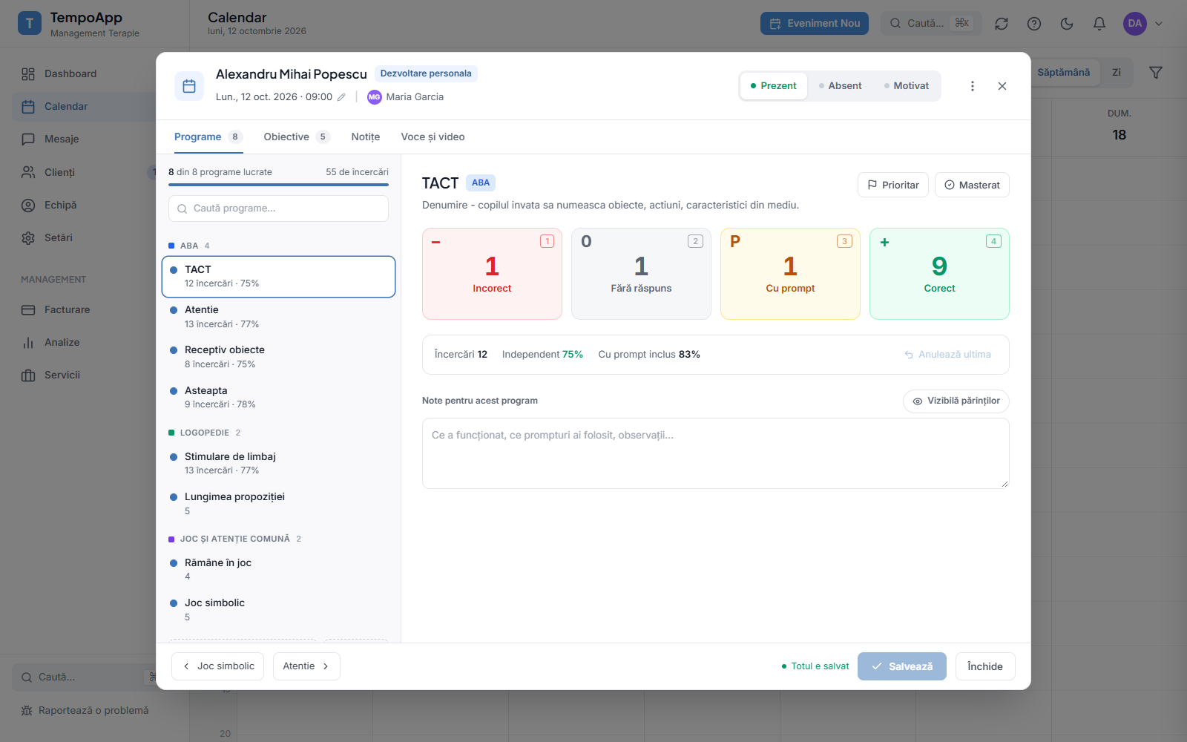The width and height of the screenshot is (1187, 742).
Task: Click the Caută programe search field
Action: click(x=278, y=209)
